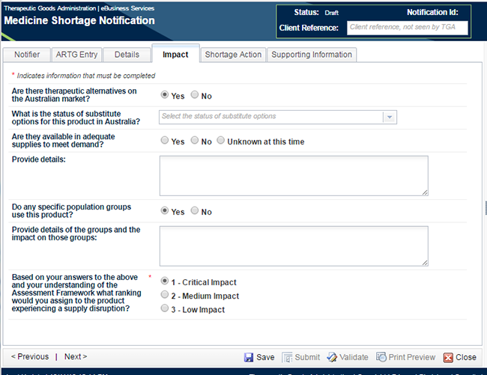Select 2 - Medium Impact ranking
Viewport: 487px width, 375px height.
(165, 296)
